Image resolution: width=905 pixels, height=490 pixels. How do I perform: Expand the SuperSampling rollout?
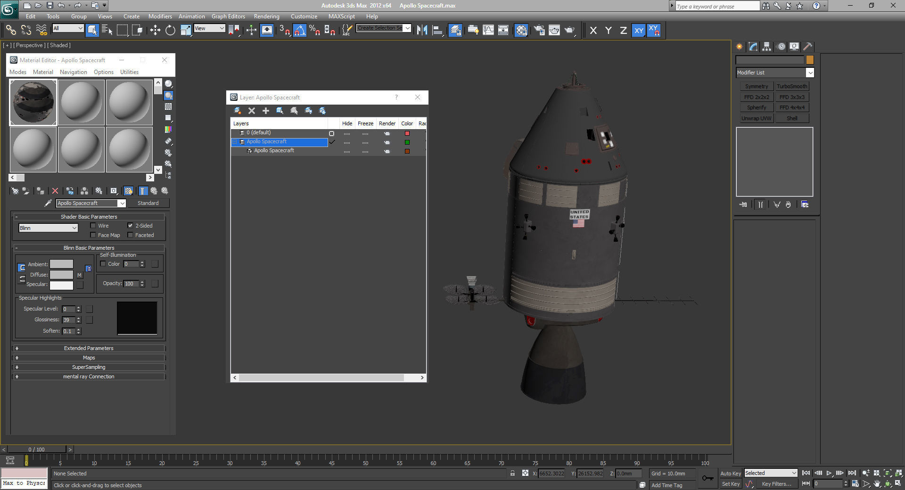pyautogui.click(x=89, y=367)
